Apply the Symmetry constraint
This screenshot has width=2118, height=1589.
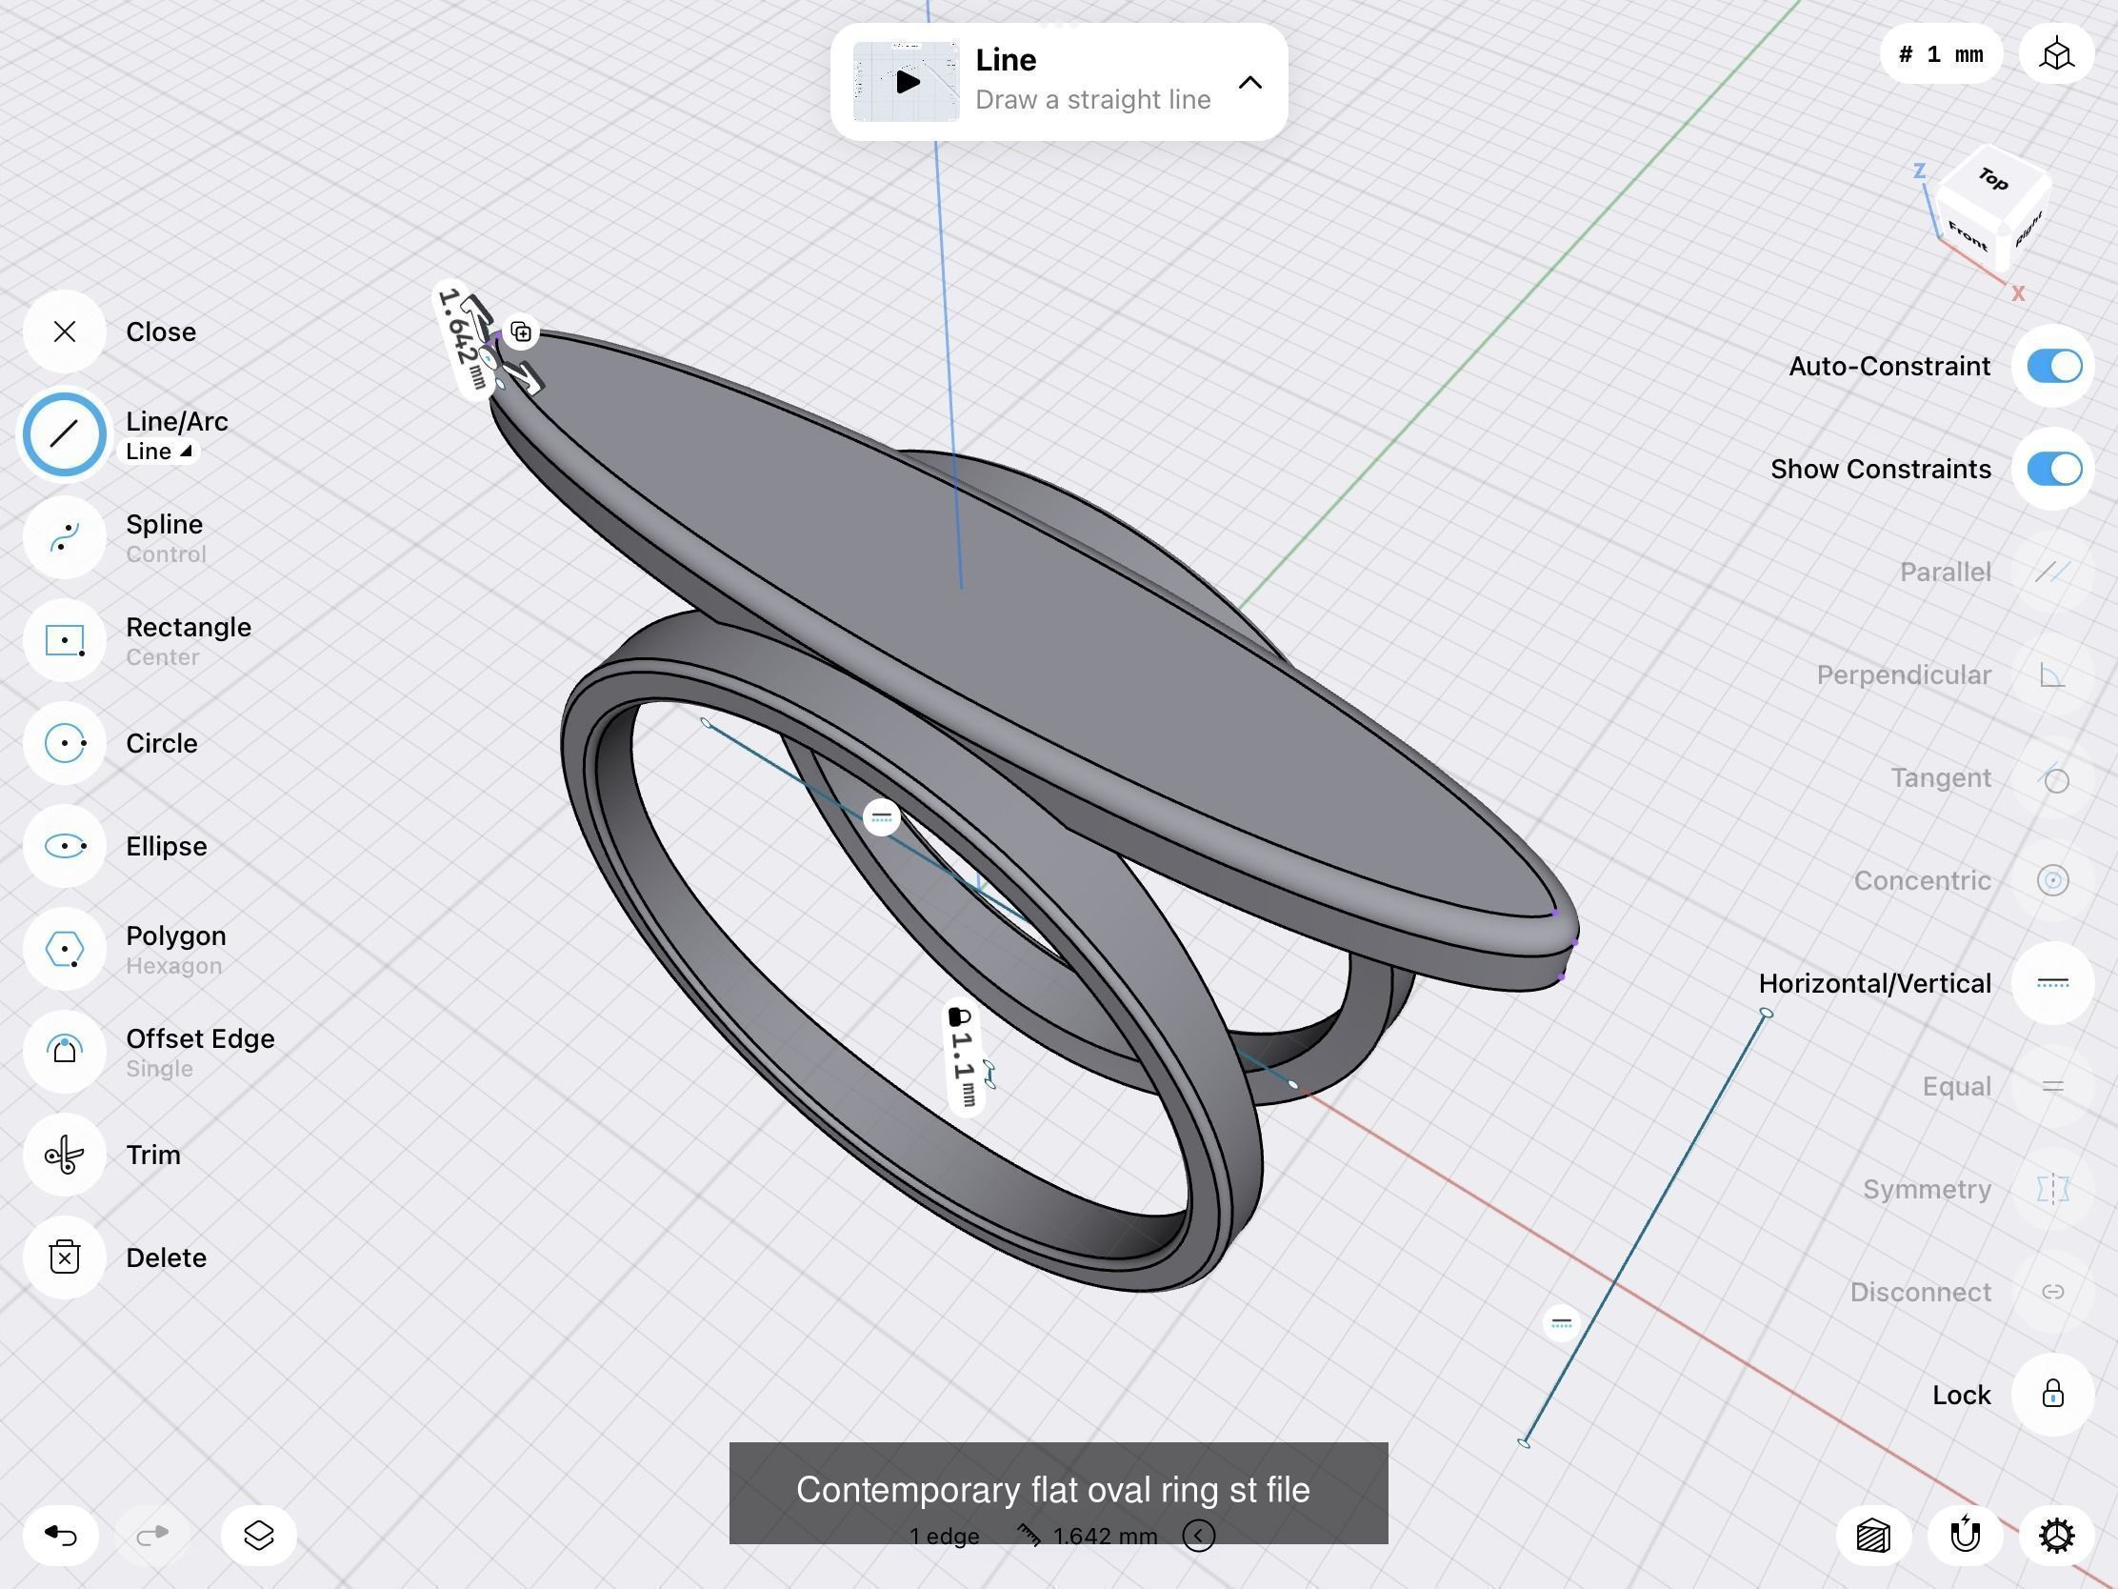click(x=2053, y=1189)
